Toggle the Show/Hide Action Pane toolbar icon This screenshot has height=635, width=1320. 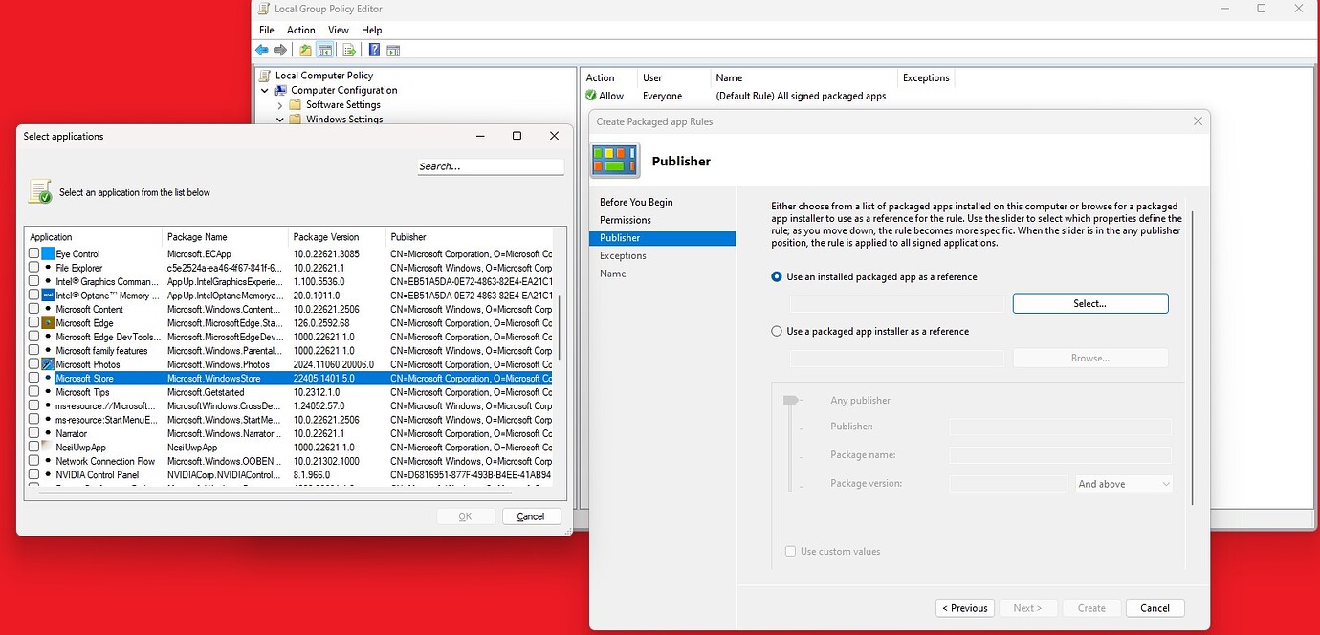[393, 50]
